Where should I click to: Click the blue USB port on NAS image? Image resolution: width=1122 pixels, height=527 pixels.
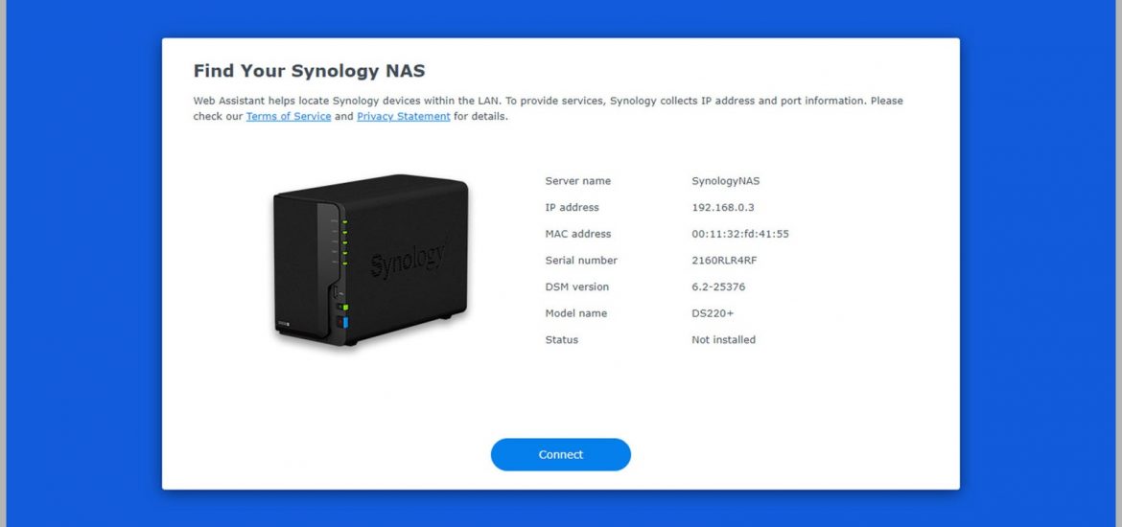pyautogui.click(x=344, y=323)
